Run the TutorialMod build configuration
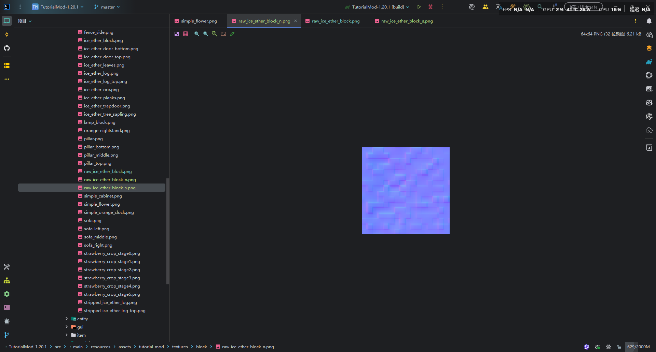 pos(419,7)
